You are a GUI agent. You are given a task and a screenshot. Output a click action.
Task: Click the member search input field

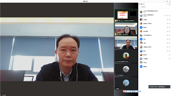(154, 7)
